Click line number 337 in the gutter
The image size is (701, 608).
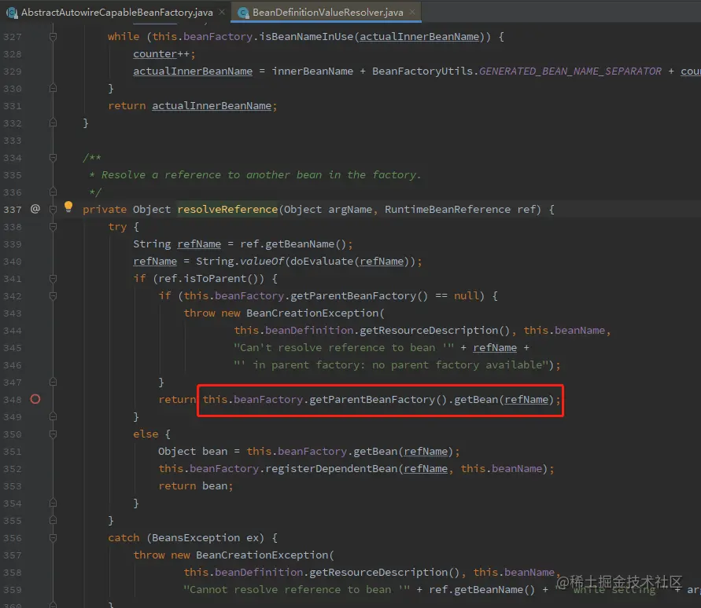[13, 210]
